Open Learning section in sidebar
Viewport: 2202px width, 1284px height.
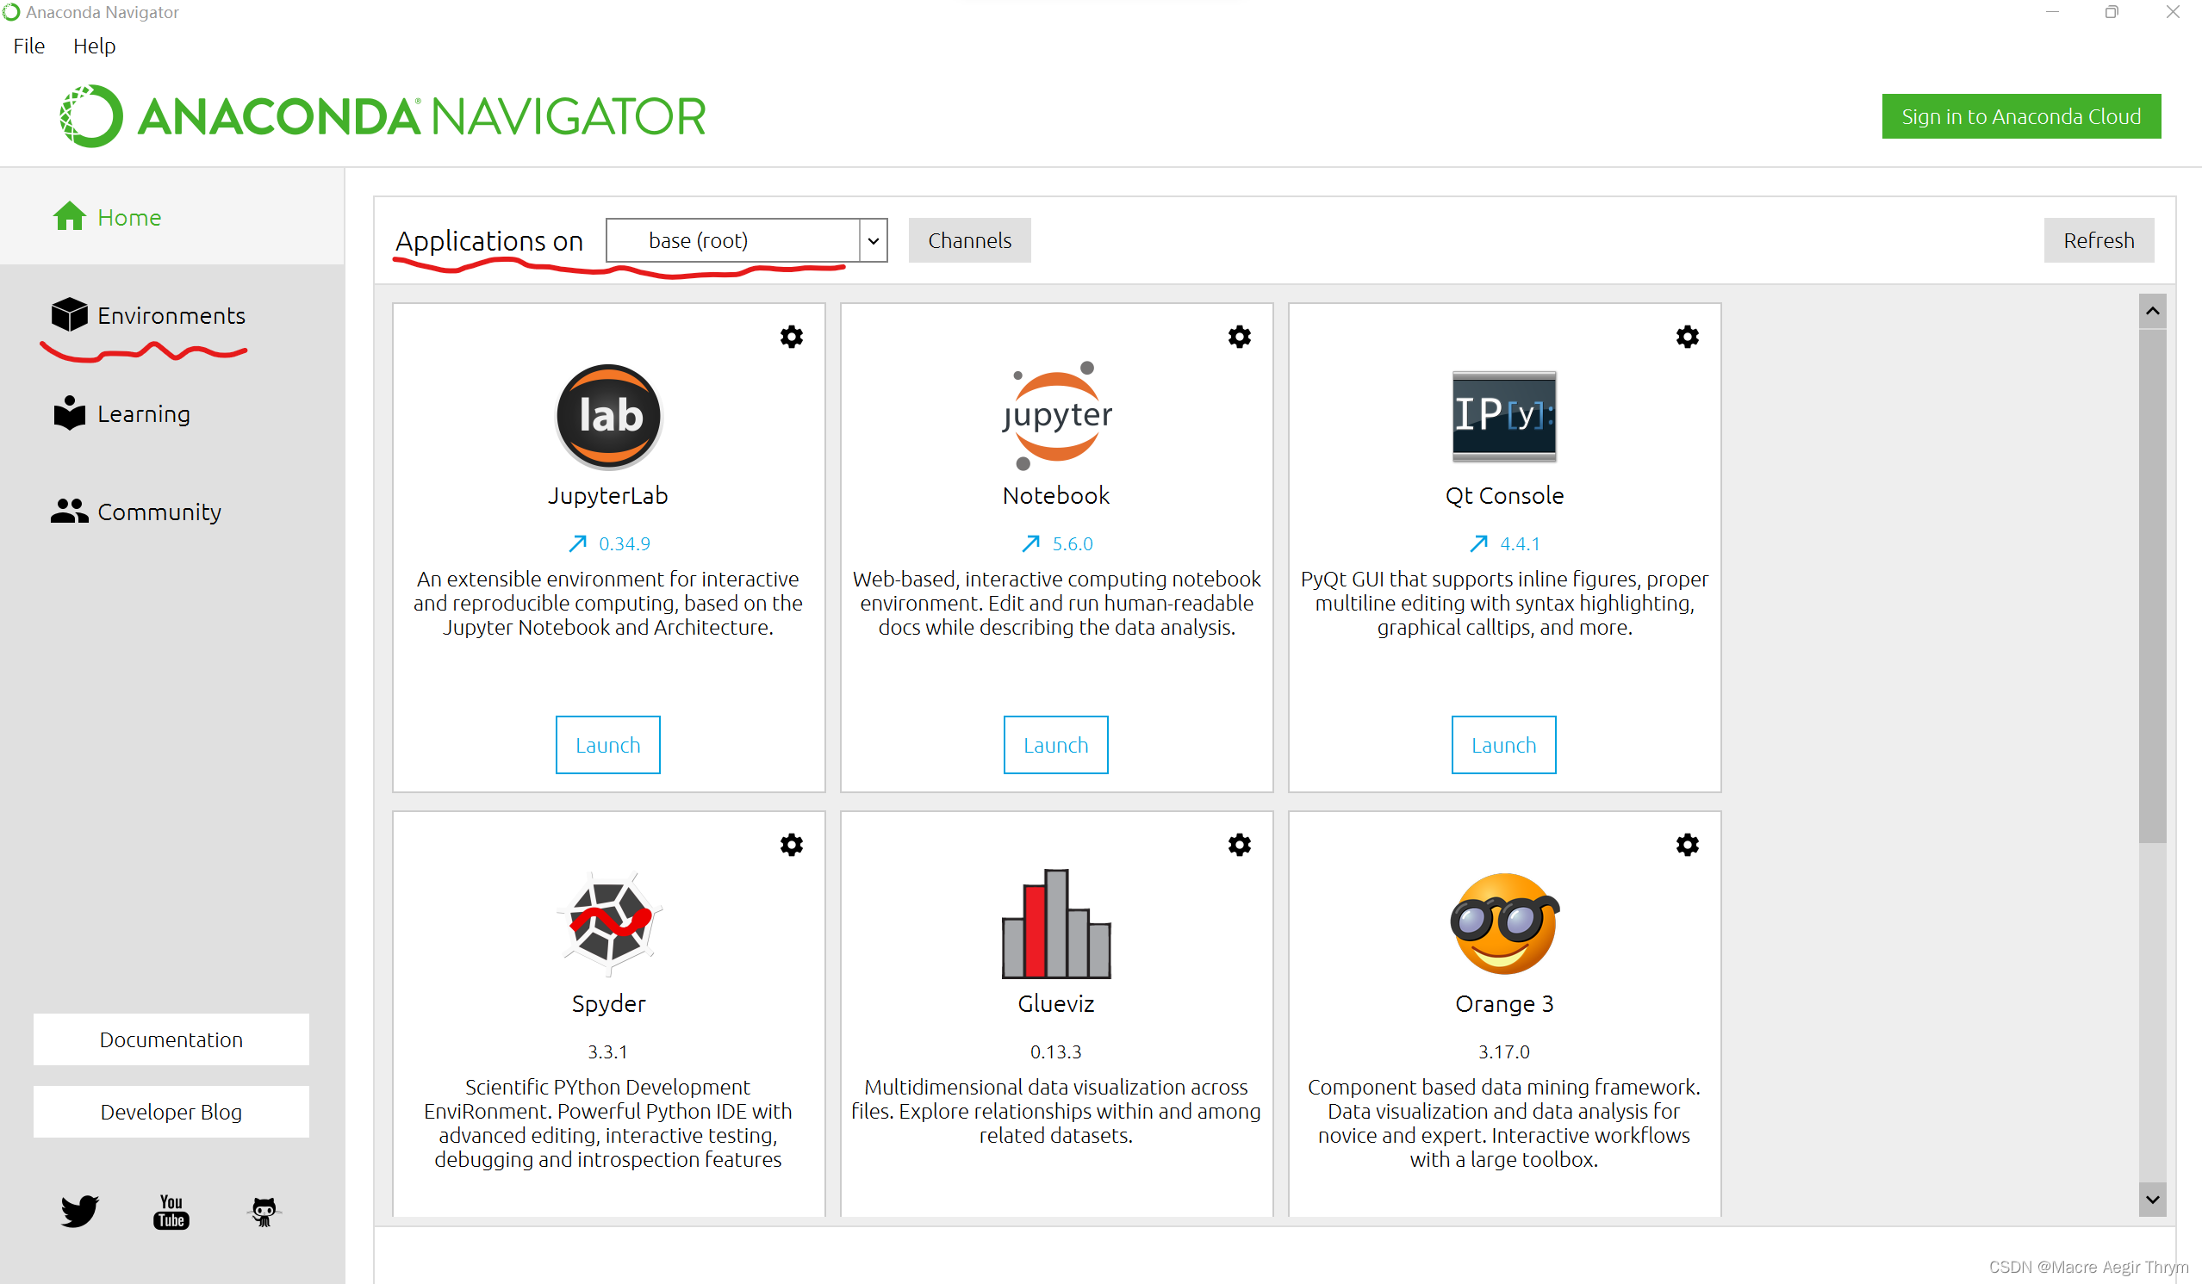point(144,412)
